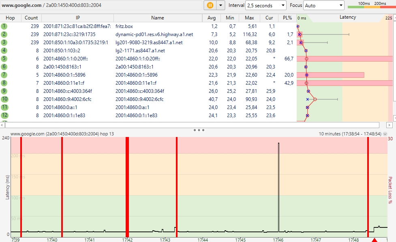
Task: Click the 90,93 max latency value
Action: point(251,99)
